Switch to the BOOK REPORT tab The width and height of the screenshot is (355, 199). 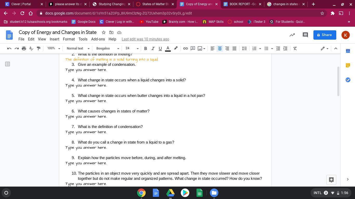[x=243, y=4]
